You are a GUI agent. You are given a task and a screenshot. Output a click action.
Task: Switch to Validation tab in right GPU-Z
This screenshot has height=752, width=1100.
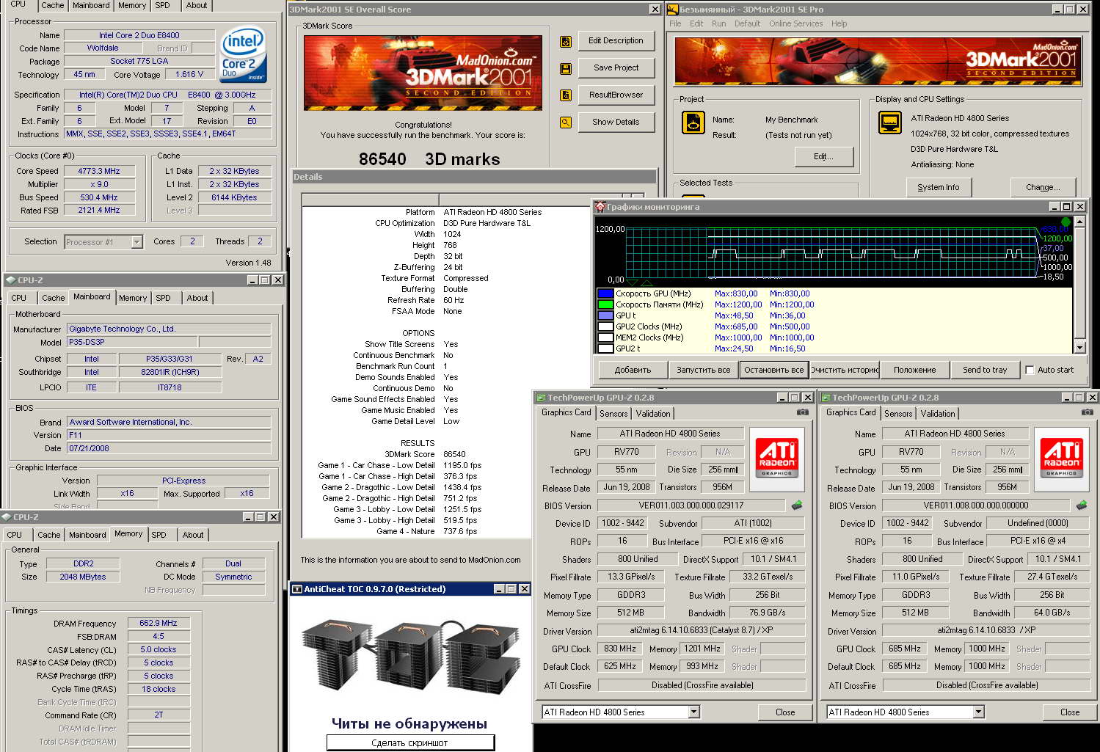click(938, 414)
